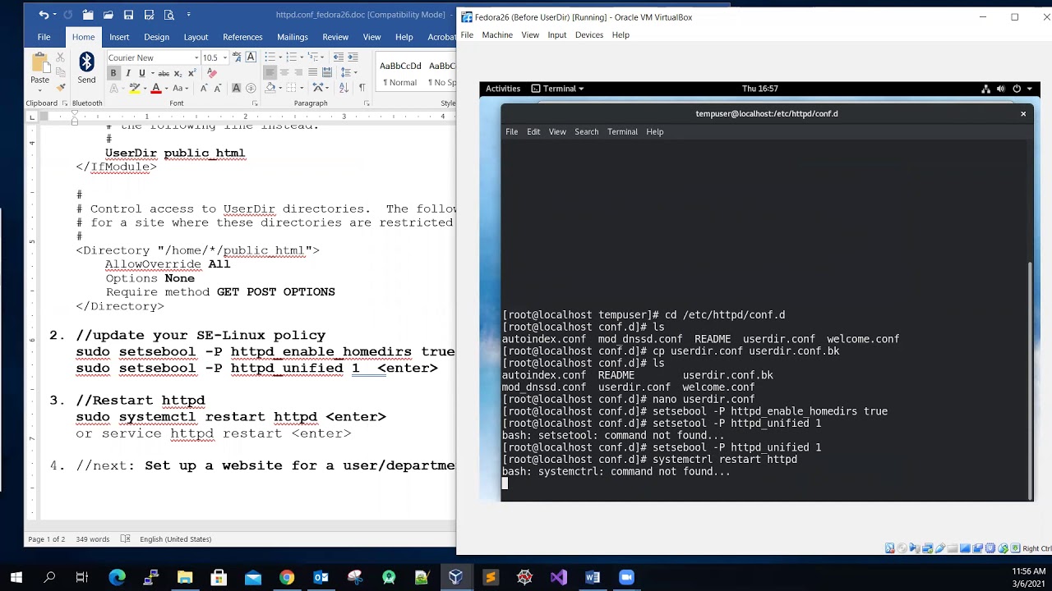Click GNOME Activities button
This screenshot has width=1052, height=591.
(x=503, y=89)
